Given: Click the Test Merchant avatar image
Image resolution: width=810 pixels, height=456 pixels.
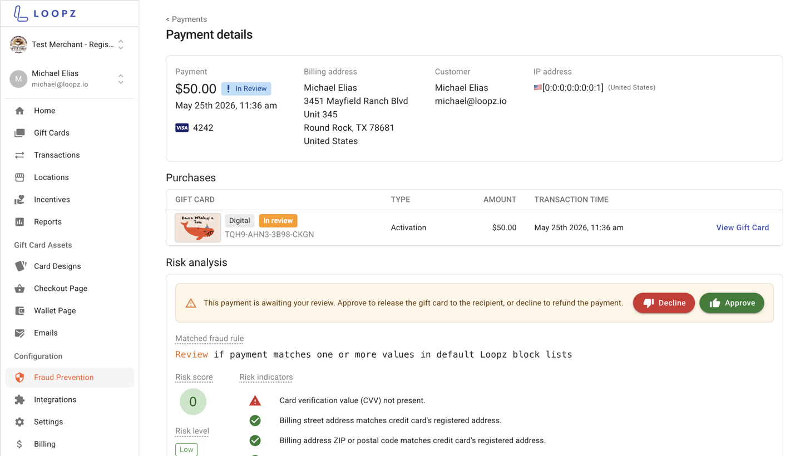Looking at the screenshot, I should click(18, 44).
